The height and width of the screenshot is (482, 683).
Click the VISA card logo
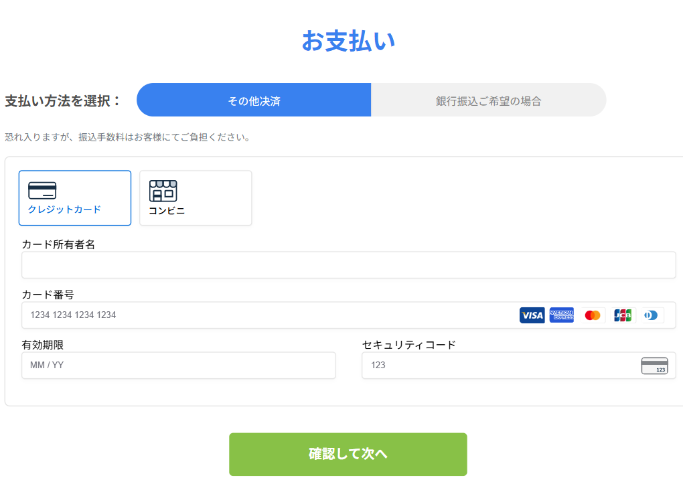(532, 315)
